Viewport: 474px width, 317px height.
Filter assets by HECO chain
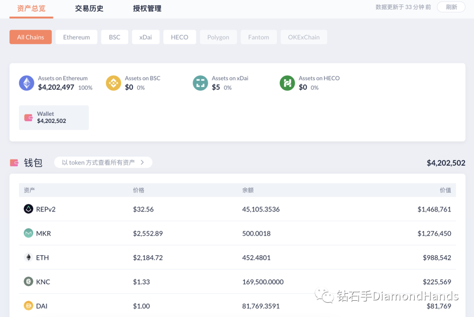tap(180, 37)
